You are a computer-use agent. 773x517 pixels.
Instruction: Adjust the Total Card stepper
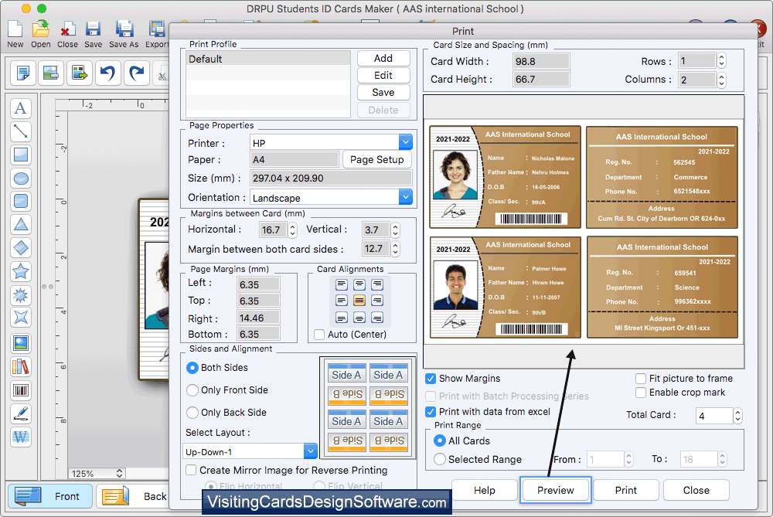(x=737, y=416)
